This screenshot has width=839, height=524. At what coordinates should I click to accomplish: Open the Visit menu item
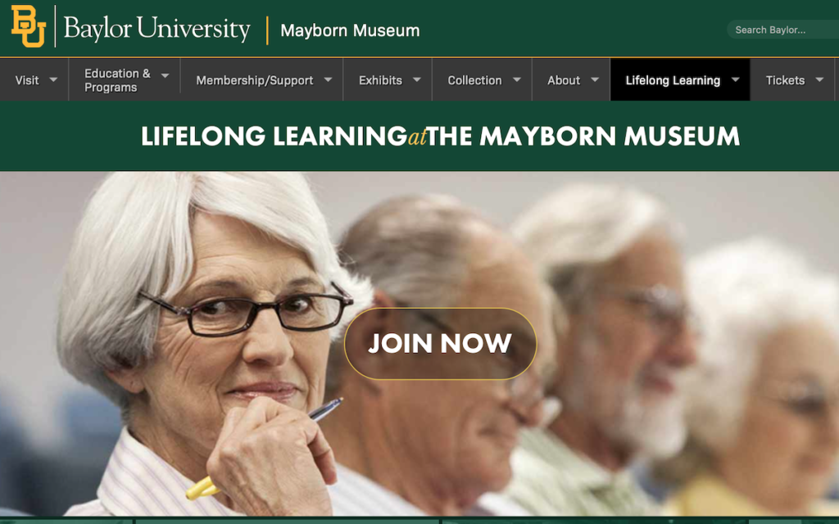tap(27, 80)
